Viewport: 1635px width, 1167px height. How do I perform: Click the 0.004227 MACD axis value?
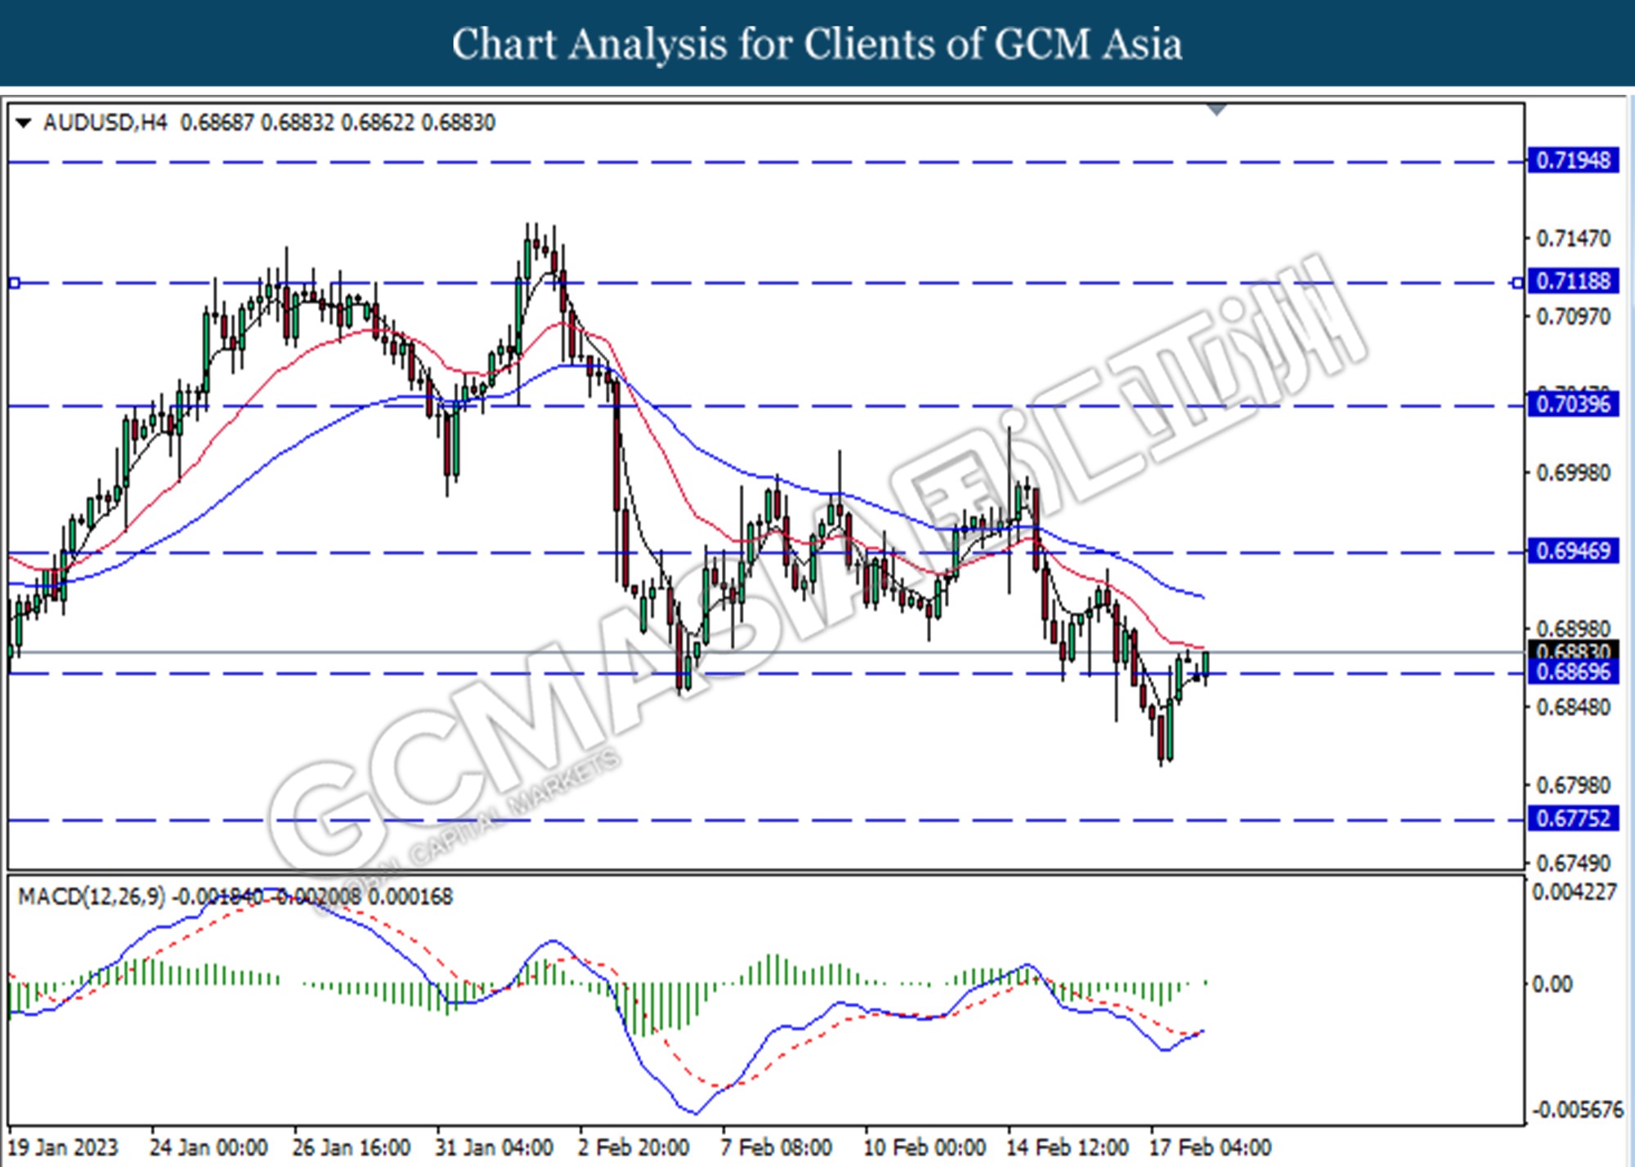pos(1574,892)
